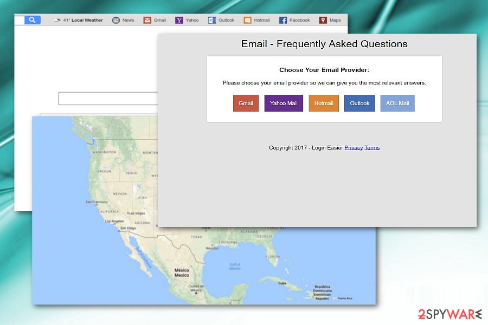The height and width of the screenshot is (325, 488).
Task: Click the Ciudad de México label
Action: [196, 288]
